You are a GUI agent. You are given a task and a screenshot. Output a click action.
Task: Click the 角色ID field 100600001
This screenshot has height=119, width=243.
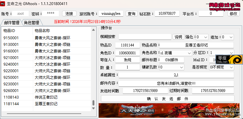tap(128, 53)
